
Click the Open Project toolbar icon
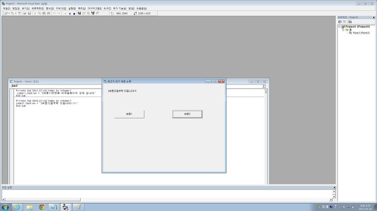click(x=24, y=13)
